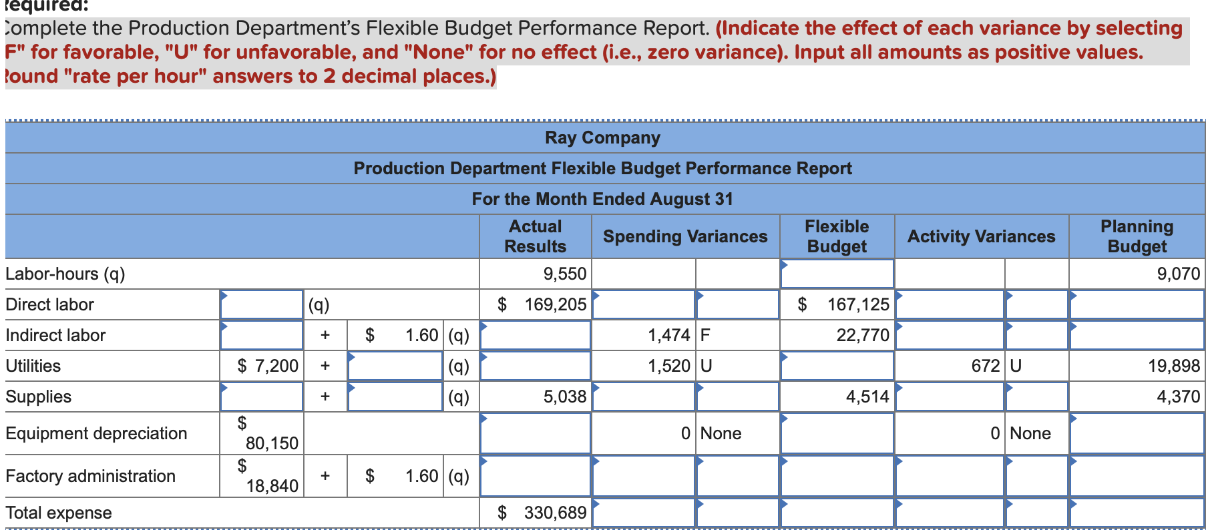Select Utilities activity variance U indicator
1206x530 pixels.
click(x=1037, y=366)
